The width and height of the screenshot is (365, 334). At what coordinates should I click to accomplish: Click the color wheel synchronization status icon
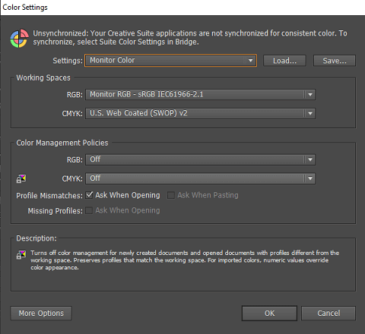coord(19,38)
